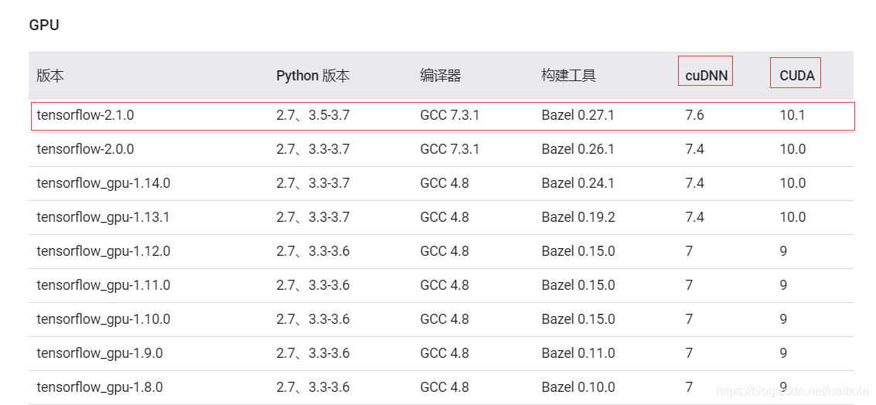The image size is (876, 405).
Task: Click cuDNN 7 in the tensorflow_gpu-1.8.0 row
Action: [x=690, y=387]
